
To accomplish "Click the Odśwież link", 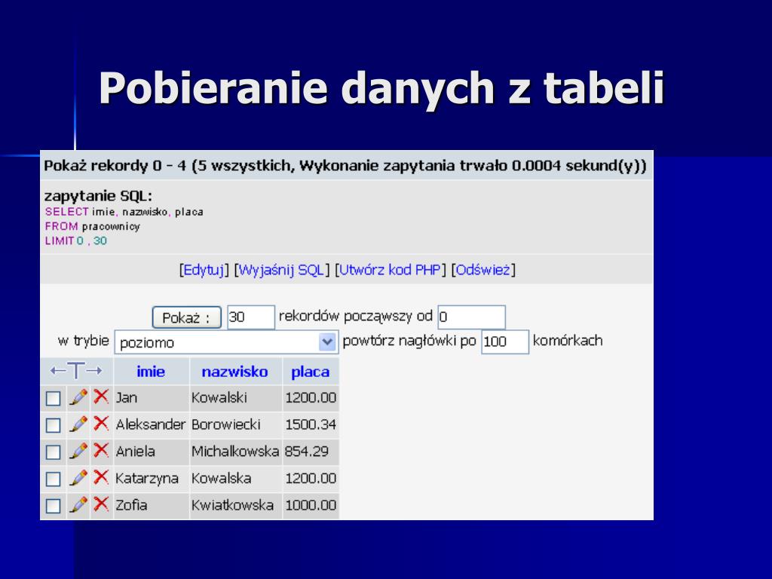I will [x=483, y=270].
